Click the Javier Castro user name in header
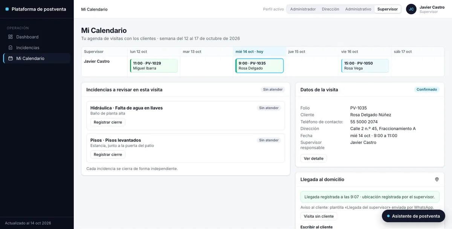 pos(432,7)
